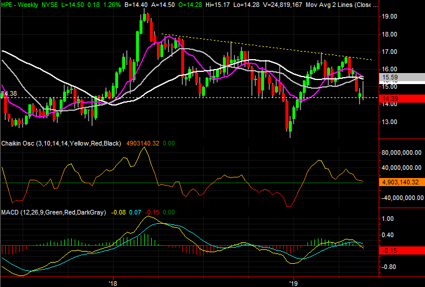Select the '18 year marker on time axis

pyautogui.click(x=112, y=284)
